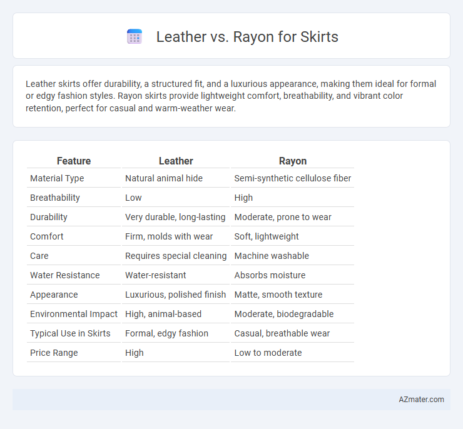The width and height of the screenshot is (463, 429).
Task: Click the 'Semi-synthetic cellulose fiber' cell
Action: (293, 178)
